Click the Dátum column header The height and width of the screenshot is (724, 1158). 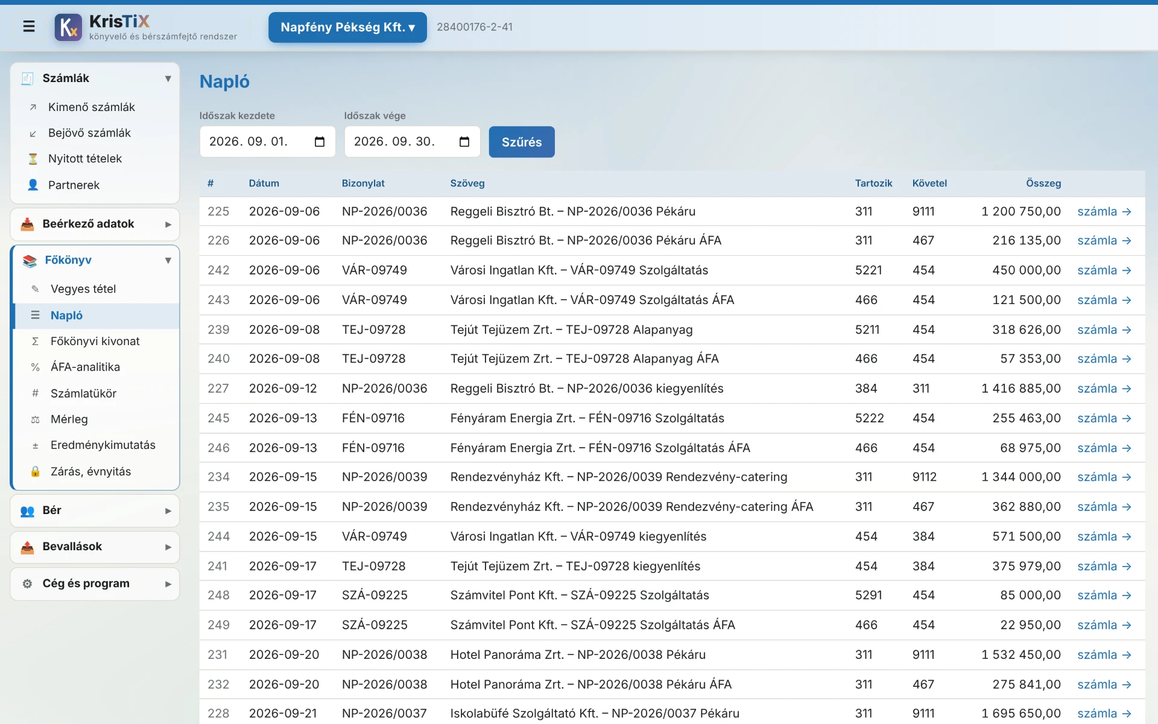[264, 183]
